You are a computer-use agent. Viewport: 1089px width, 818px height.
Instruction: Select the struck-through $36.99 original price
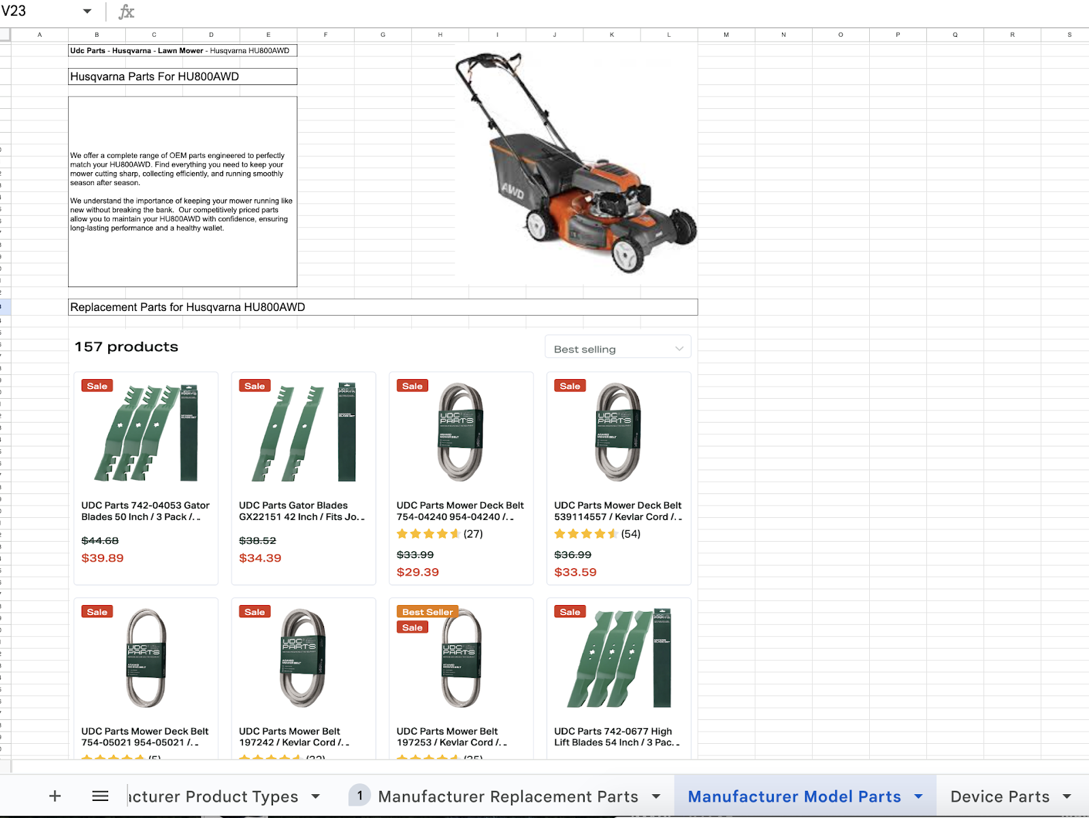click(573, 555)
